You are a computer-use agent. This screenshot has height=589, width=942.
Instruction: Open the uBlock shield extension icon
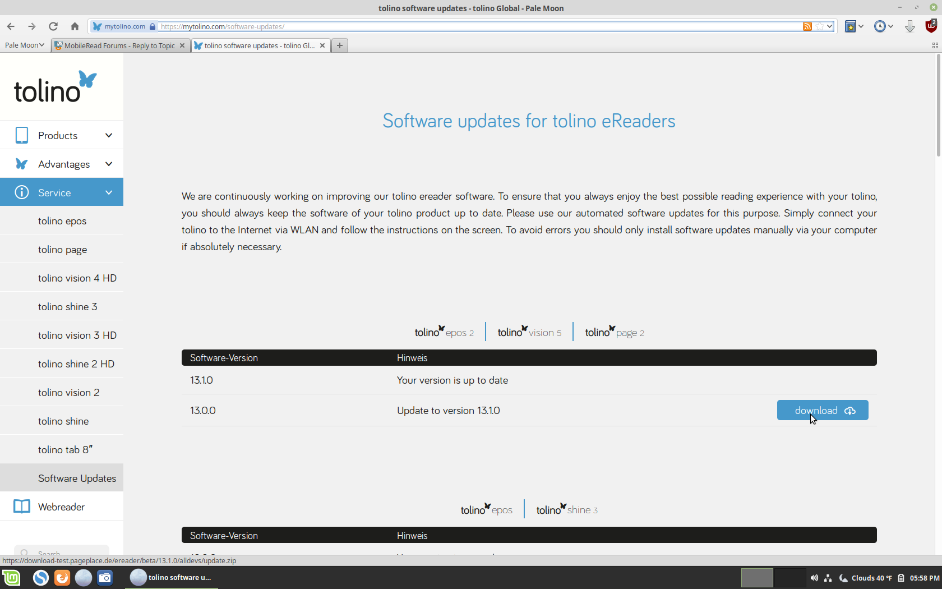[x=931, y=26]
